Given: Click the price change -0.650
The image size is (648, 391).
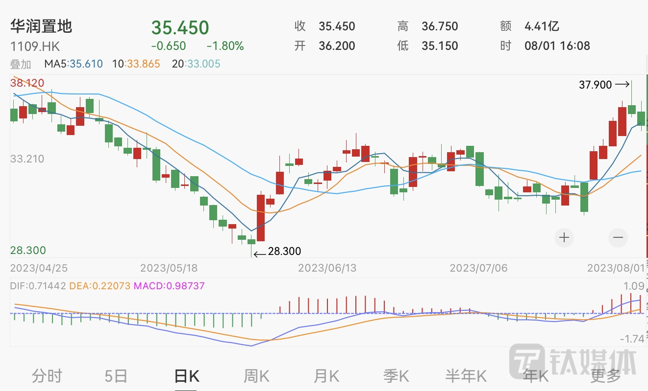Looking at the screenshot, I should tap(169, 46).
